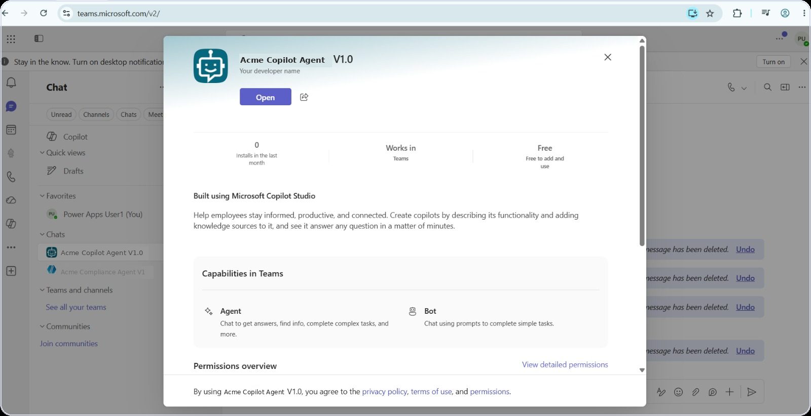811x416 pixels.
Task: Reload the browser page
Action: 44,13
